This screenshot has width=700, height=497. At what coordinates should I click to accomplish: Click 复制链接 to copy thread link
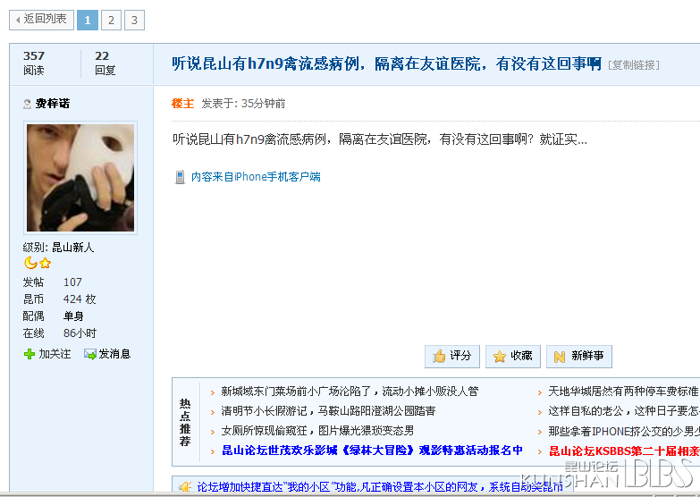(634, 65)
